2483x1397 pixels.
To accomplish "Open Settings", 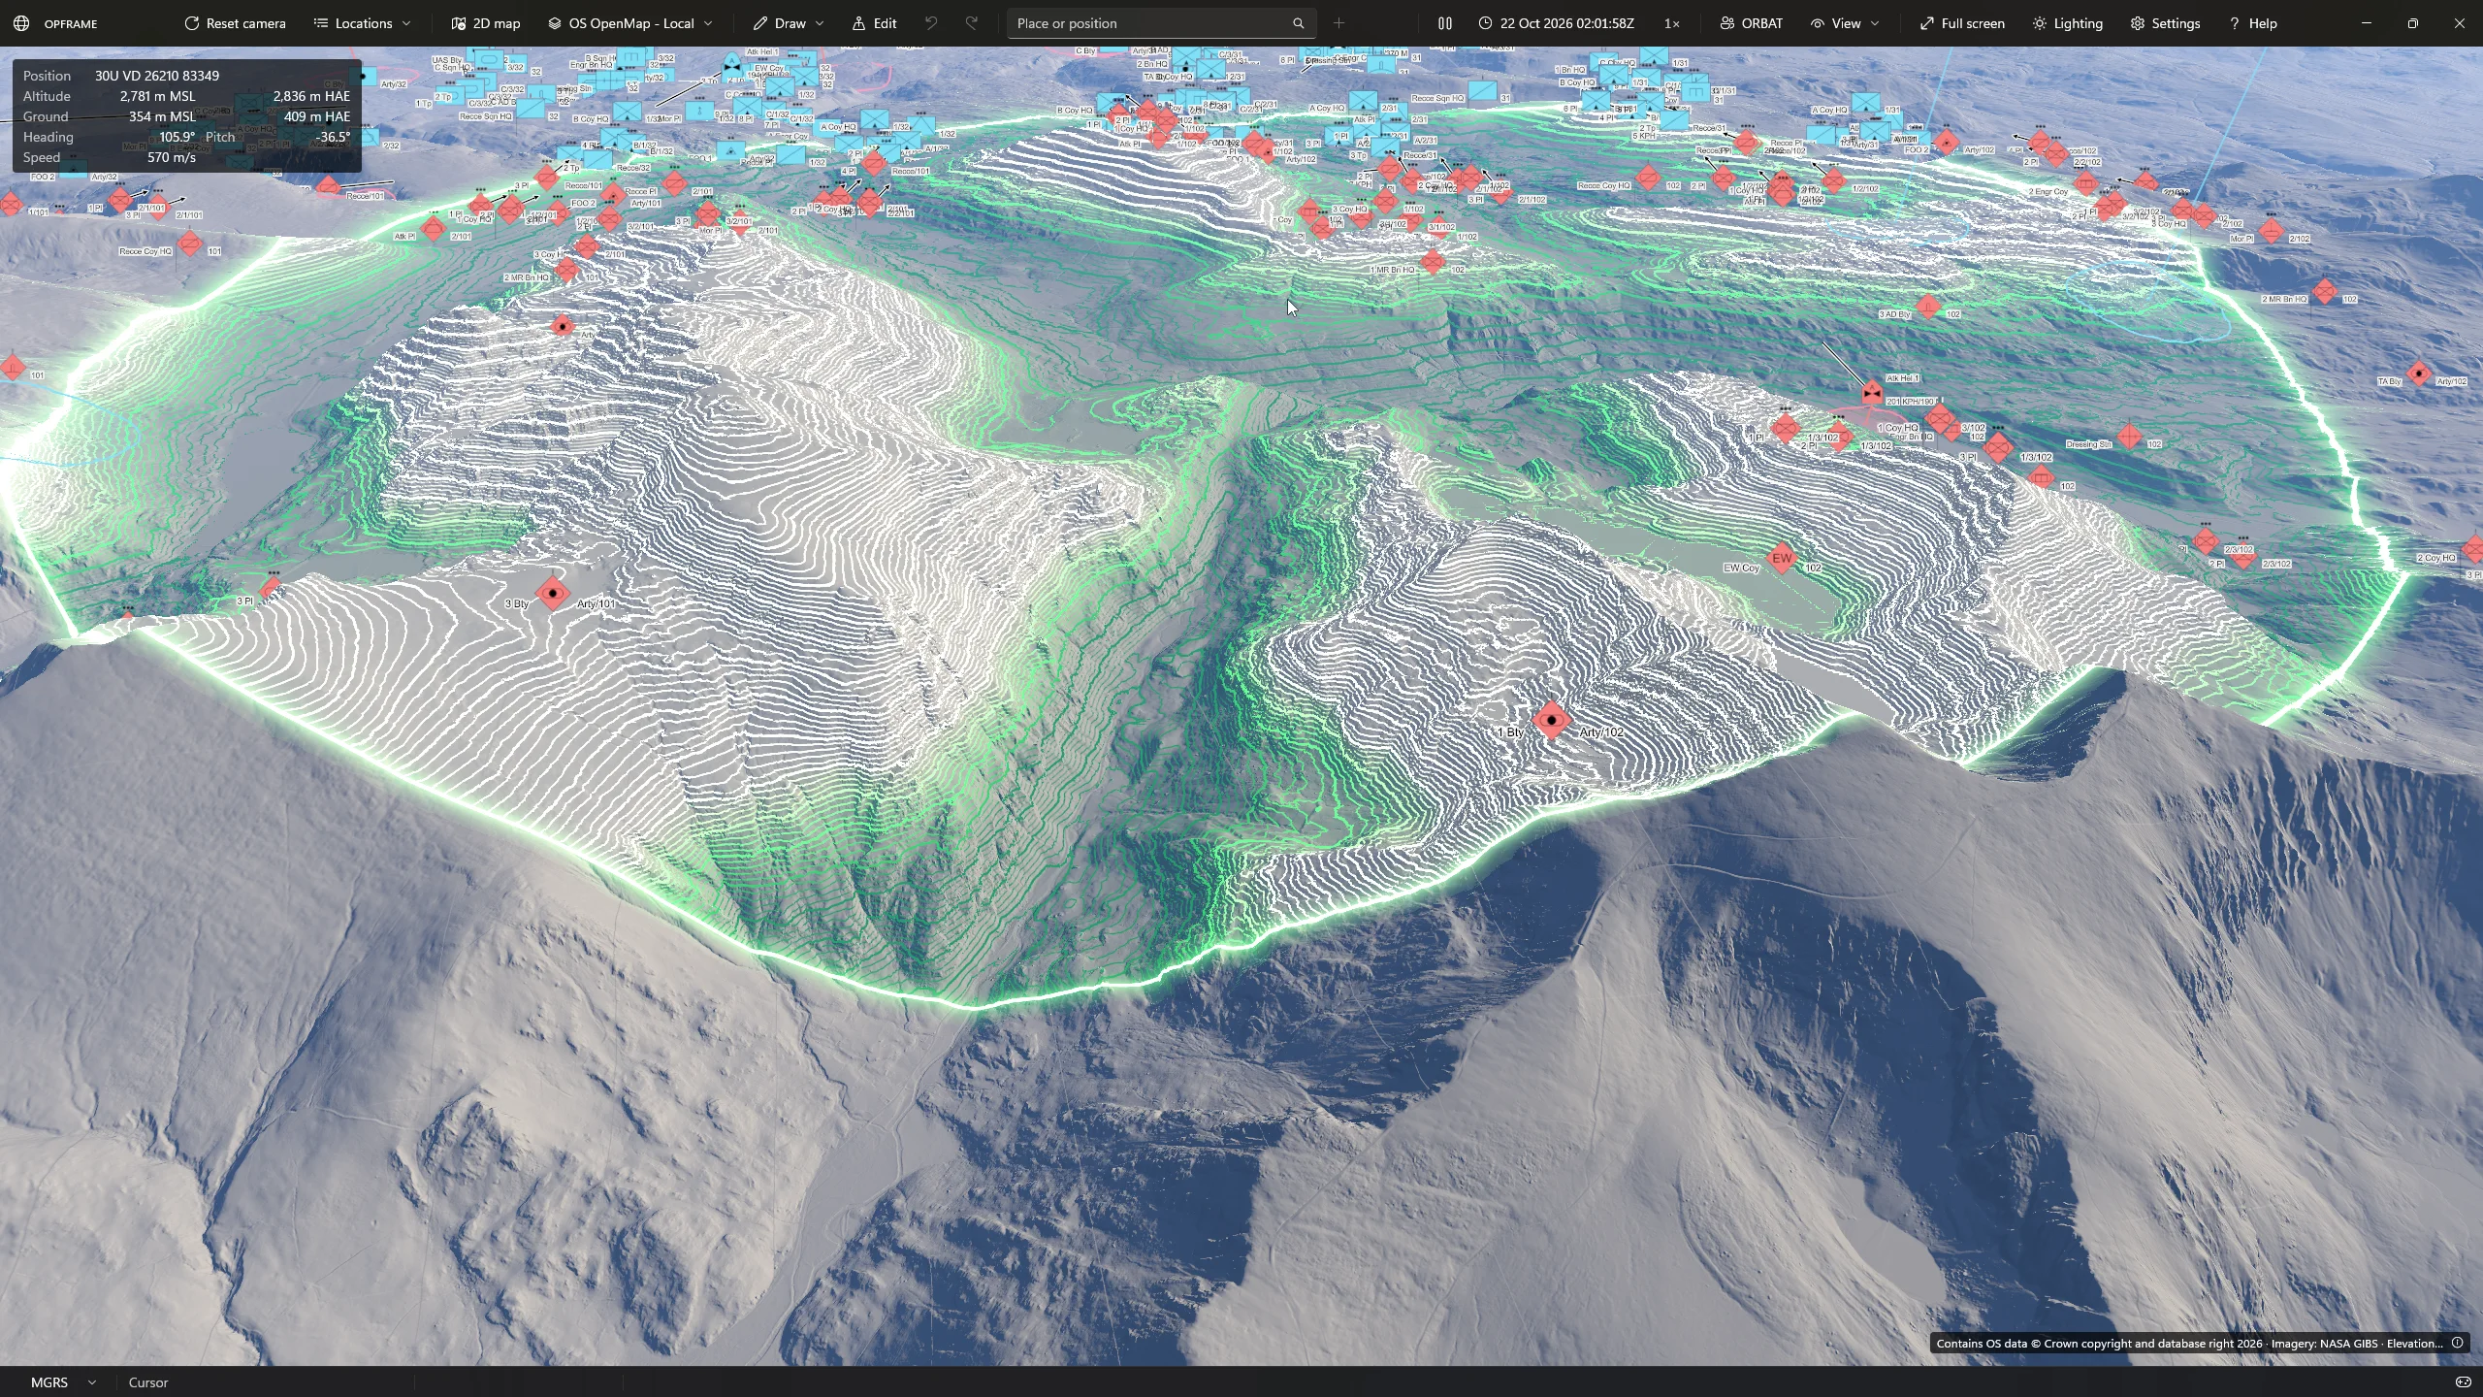I will [2165, 23].
